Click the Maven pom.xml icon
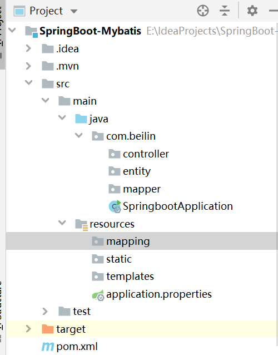This screenshot has width=278, height=355. [48, 347]
